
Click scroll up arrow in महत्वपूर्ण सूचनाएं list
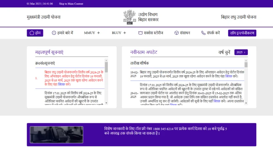click(106, 60)
